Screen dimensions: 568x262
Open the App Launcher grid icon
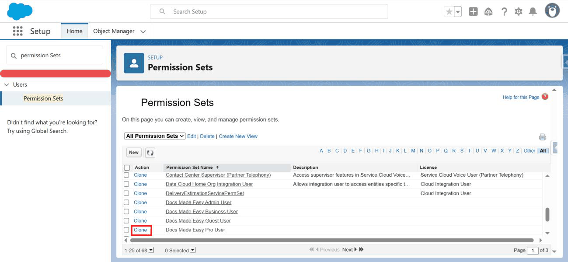point(17,31)
